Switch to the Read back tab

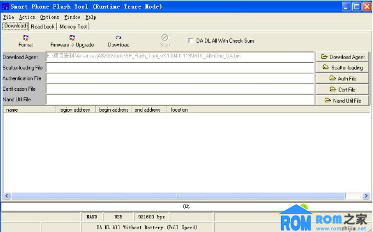coord(43,26)
